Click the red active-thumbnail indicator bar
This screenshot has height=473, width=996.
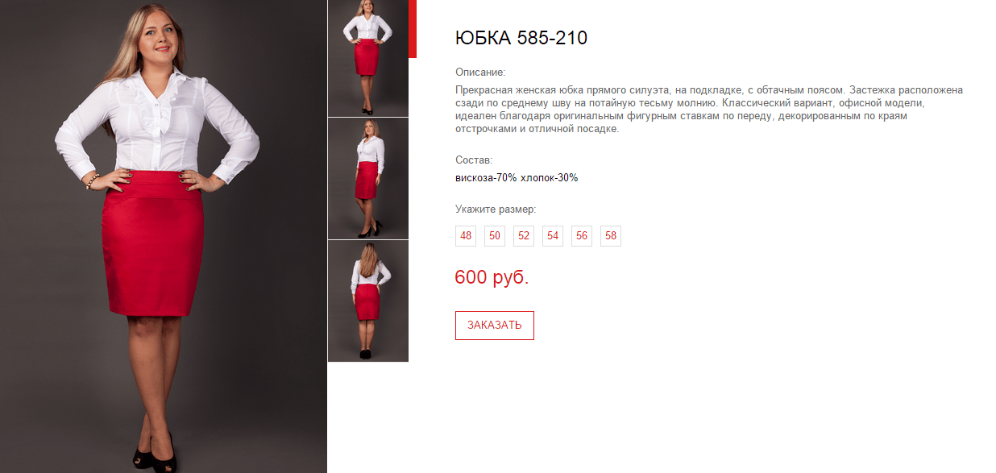tap(413, 29)
